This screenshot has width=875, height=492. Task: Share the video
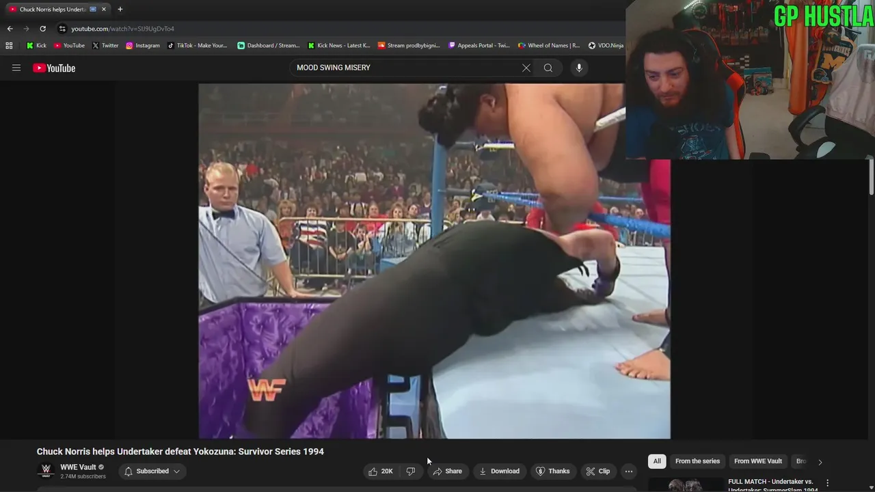(448, 471)
